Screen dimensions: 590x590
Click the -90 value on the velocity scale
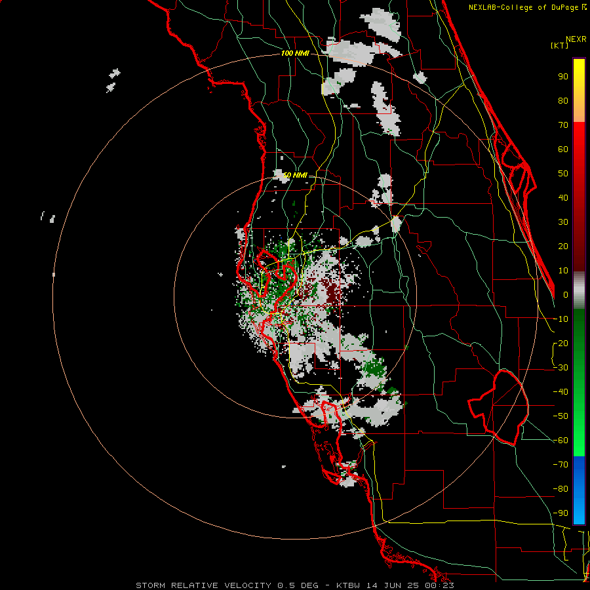[560, 513]
